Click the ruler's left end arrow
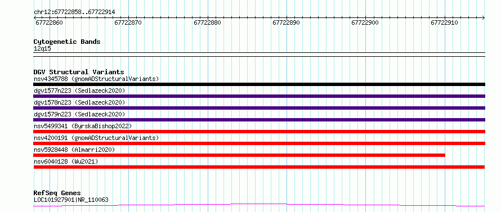 tap(35, 17)
